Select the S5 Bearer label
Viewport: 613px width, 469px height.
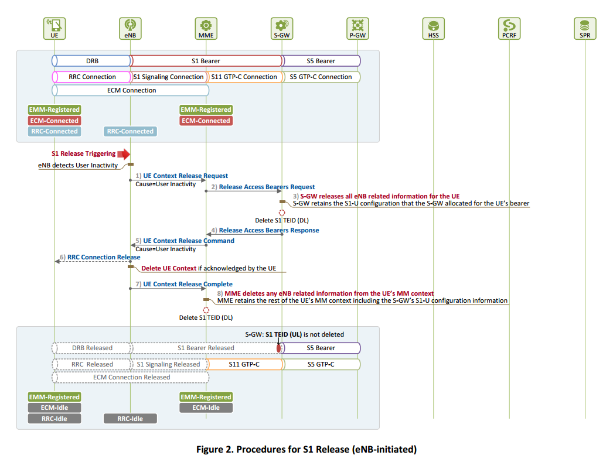(322, 60)
